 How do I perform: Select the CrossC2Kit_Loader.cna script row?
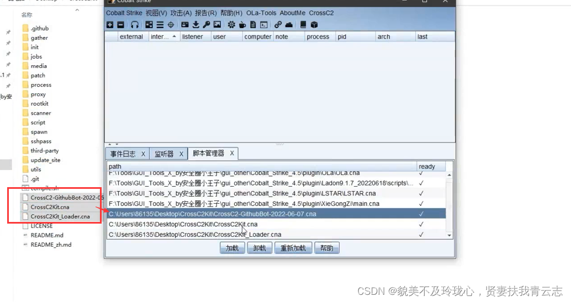coord(277,234)
